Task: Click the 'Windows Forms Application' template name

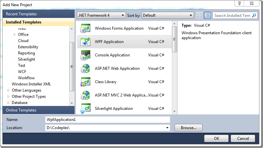Action: click(x=119, y=28)
